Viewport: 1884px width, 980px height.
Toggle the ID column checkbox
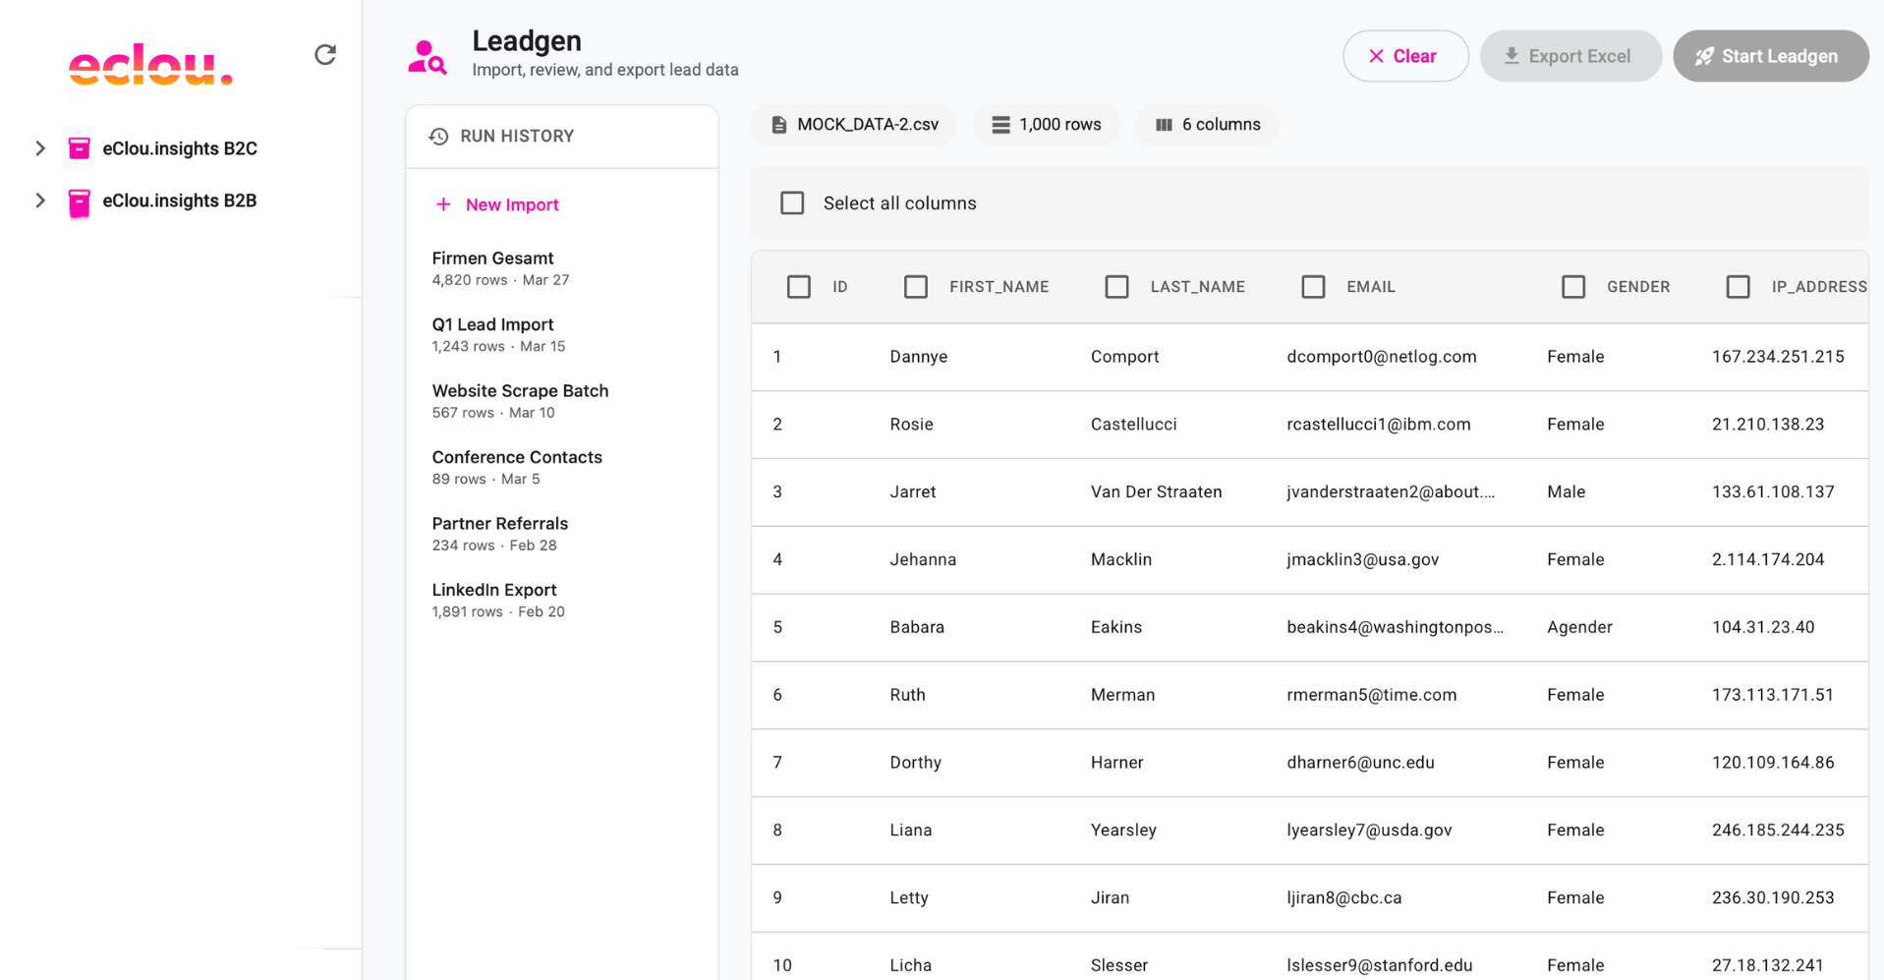tap(799, 287)
